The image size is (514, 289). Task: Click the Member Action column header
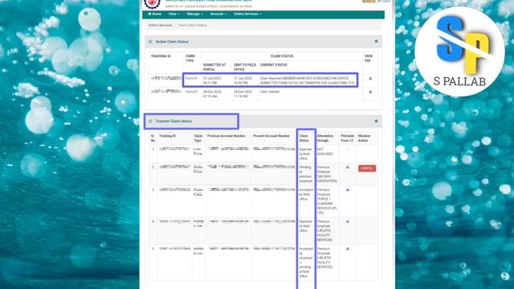(364, 138)
